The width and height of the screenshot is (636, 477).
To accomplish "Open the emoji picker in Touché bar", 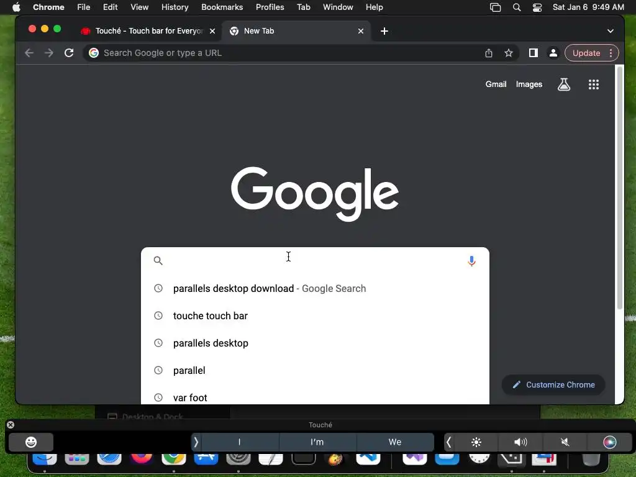I will click(x=31, y=442).
